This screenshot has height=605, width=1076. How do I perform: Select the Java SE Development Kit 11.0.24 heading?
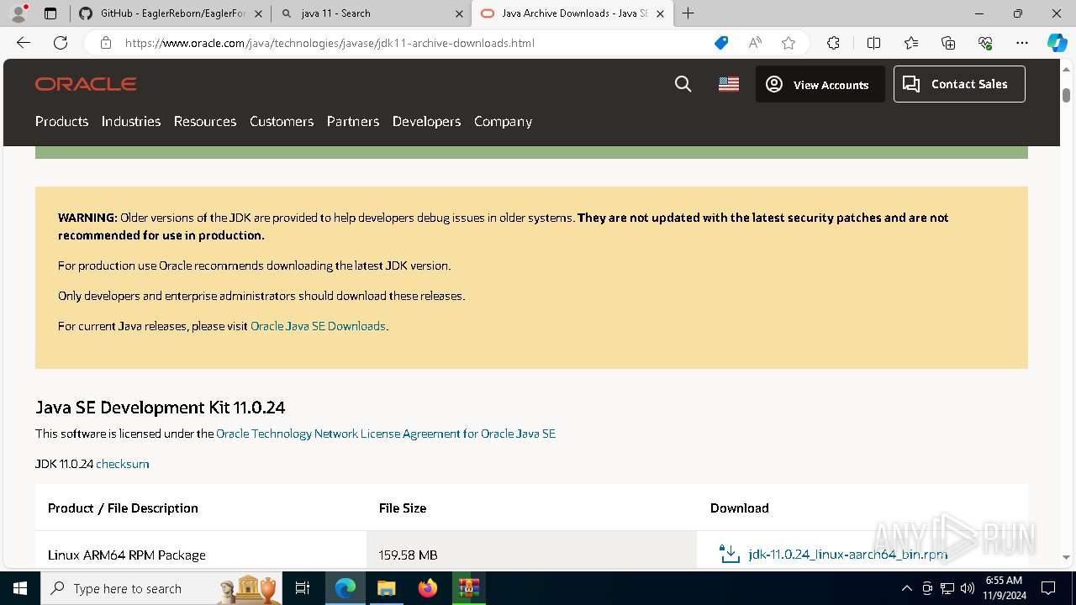(160, 408)
